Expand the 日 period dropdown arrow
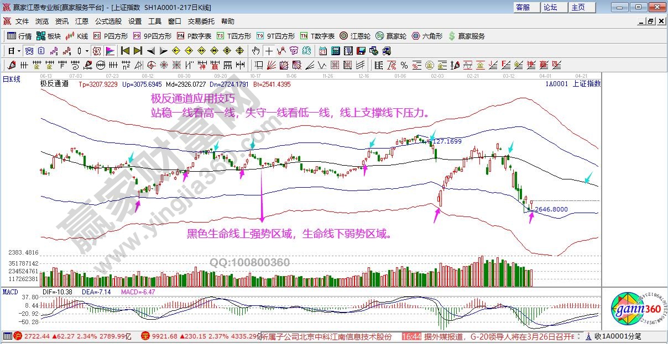 coord(18,51)
